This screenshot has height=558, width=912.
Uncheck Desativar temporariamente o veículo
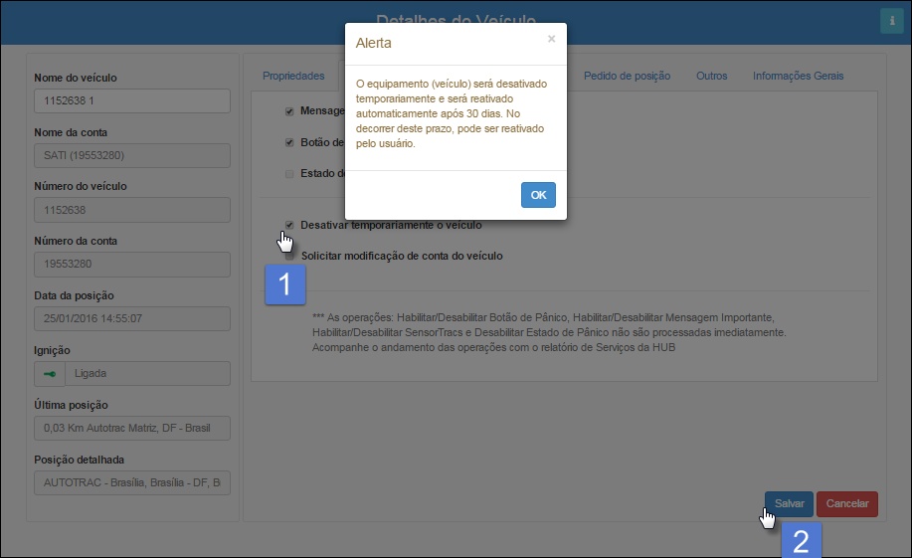click(x=289, y=225)
